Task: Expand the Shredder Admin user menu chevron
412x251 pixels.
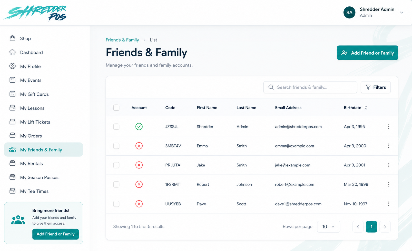Action: [x=401, y=12]
